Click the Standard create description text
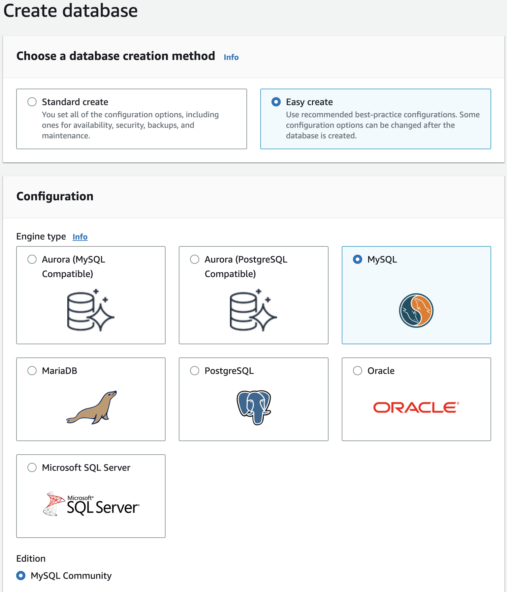Viewport: 507px width, 592px height. click(130, 125)
